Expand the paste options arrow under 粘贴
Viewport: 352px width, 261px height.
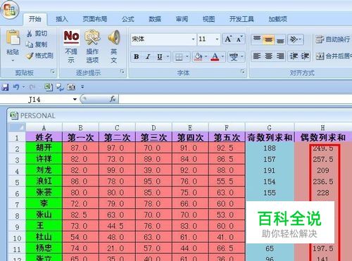(x=13, y=61)
